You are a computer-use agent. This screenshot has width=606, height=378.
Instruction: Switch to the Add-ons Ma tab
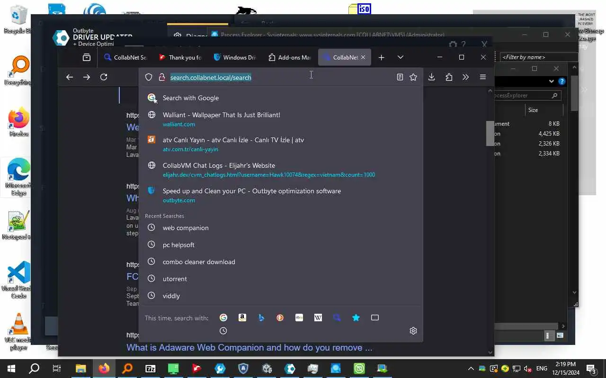[x=290, y=57]
